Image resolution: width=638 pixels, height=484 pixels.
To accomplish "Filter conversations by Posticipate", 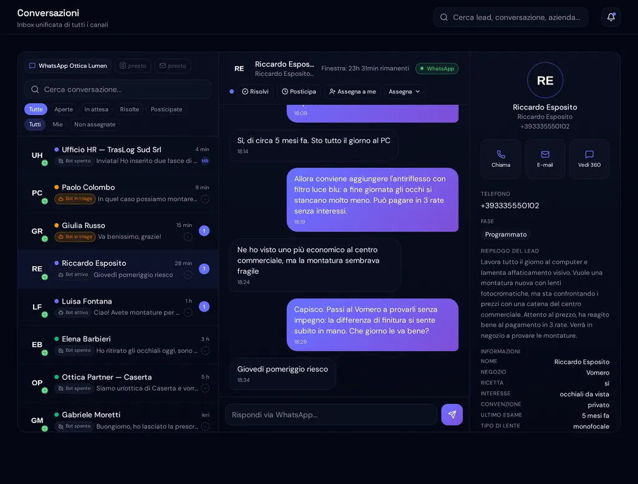I will (x=166, y=109).
